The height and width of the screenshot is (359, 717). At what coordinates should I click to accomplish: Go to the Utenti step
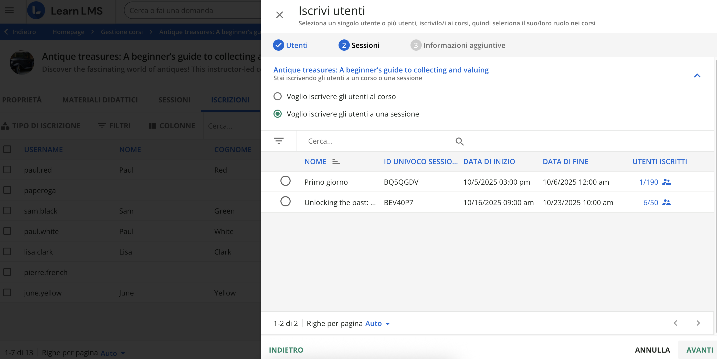(x=290, y=45)
